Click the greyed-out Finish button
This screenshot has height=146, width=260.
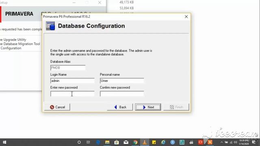coord(176,107)
